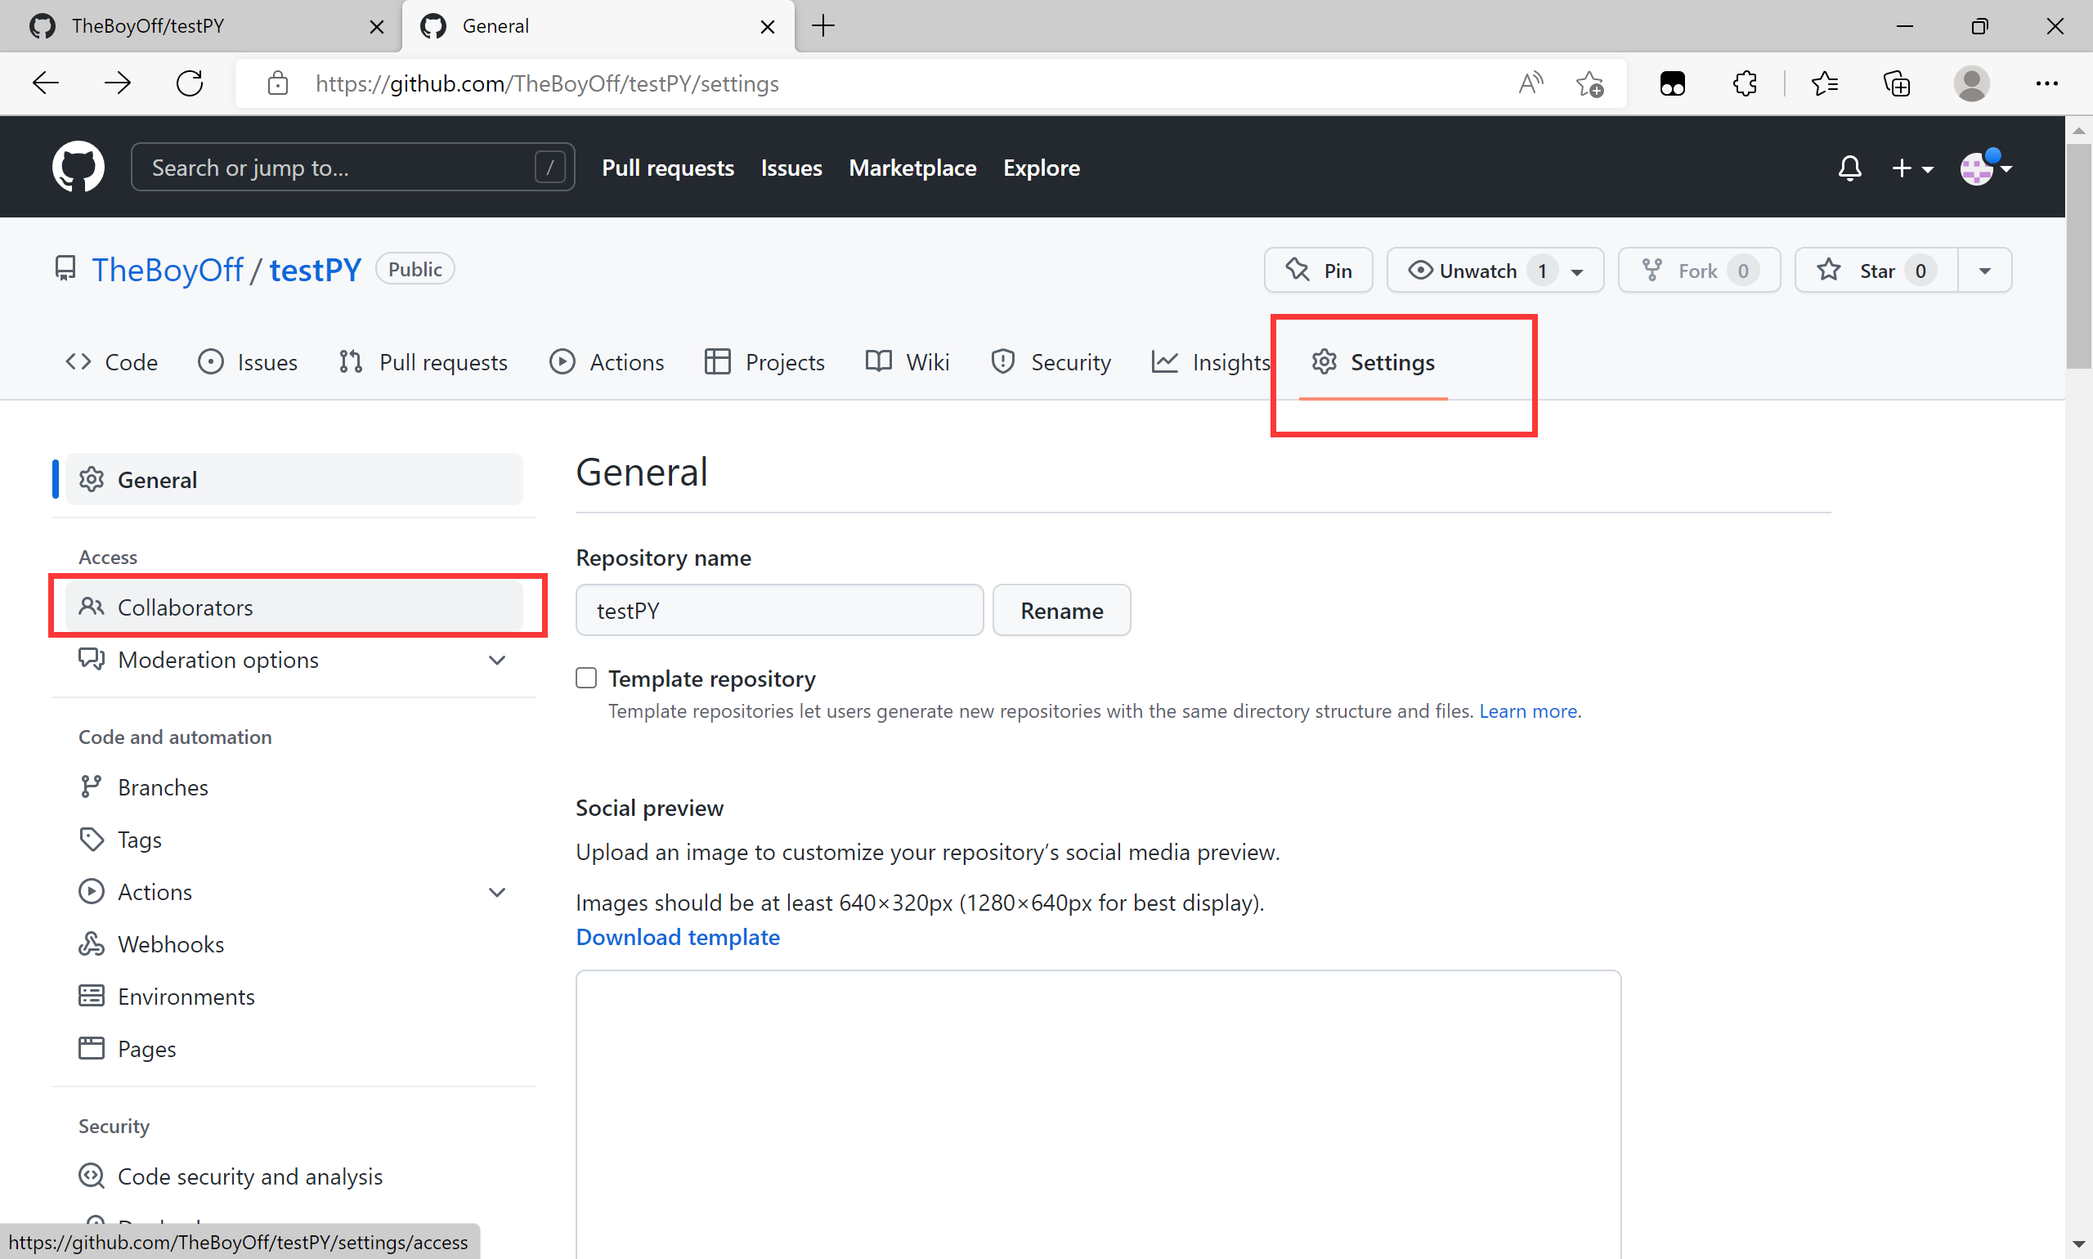The image size is (2093, 1259).
Task: Star the testPY repository
Action: click(1876, 271)
